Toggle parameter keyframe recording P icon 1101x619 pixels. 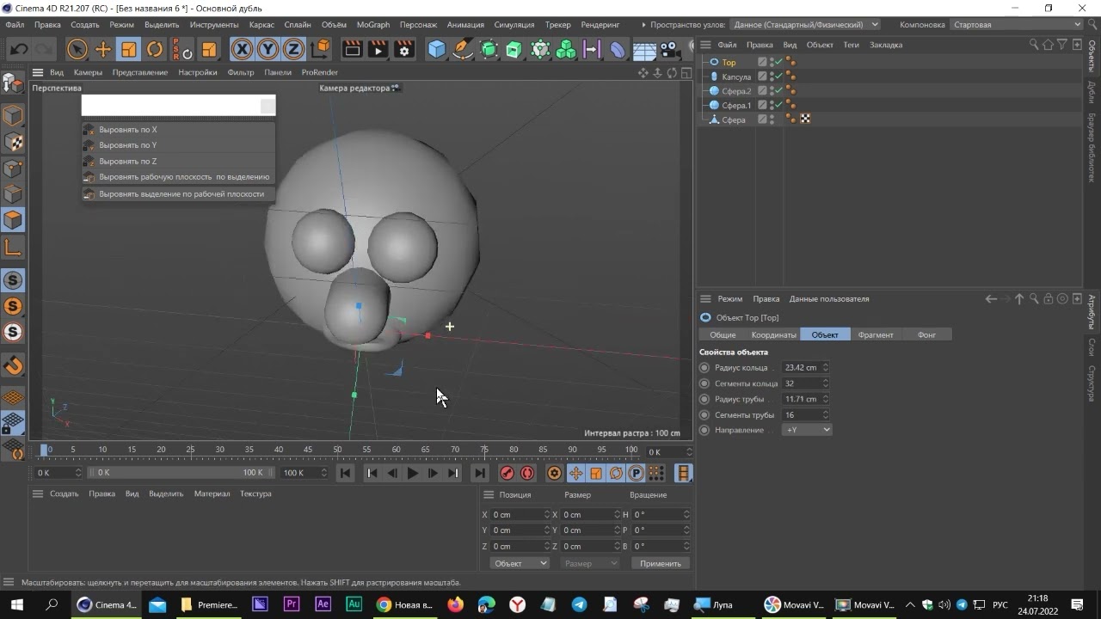636,473
